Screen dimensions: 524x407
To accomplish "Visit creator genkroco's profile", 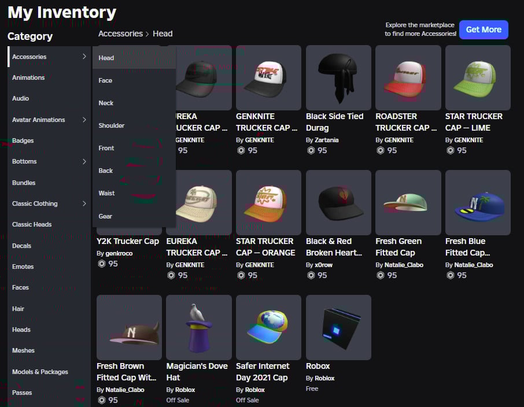I will click(119, 253).
